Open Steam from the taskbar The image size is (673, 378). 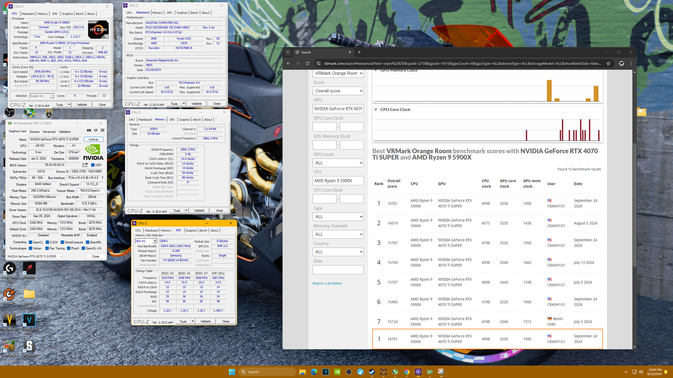372,372
